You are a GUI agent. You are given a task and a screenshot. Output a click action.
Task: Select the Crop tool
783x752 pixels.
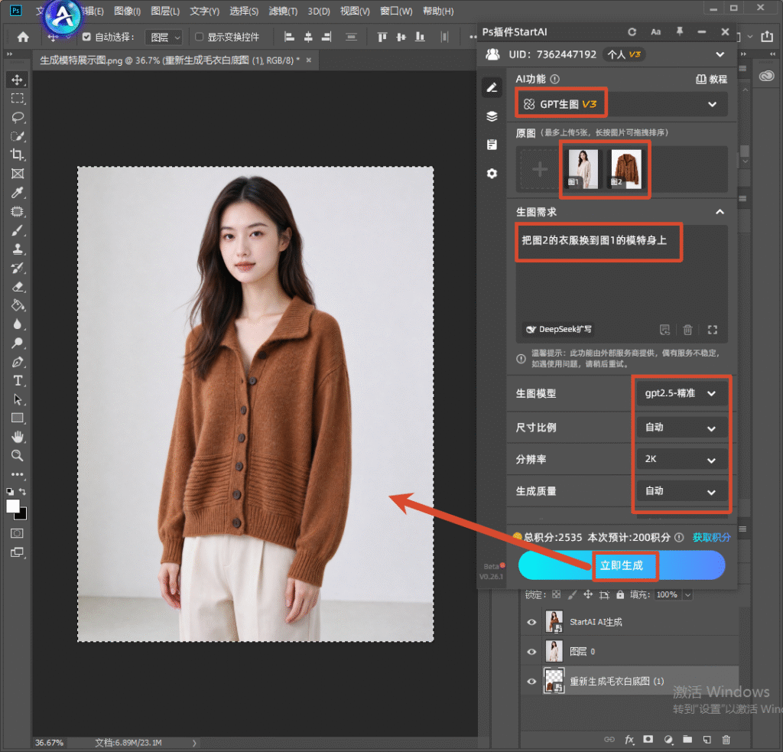click(18, 155)
